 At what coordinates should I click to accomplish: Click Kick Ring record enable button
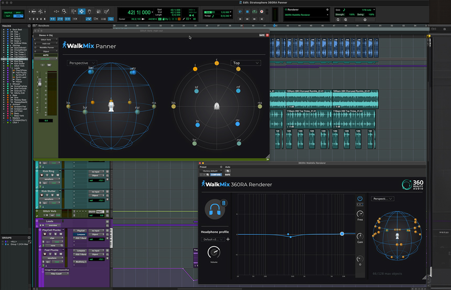coord(42,175)
